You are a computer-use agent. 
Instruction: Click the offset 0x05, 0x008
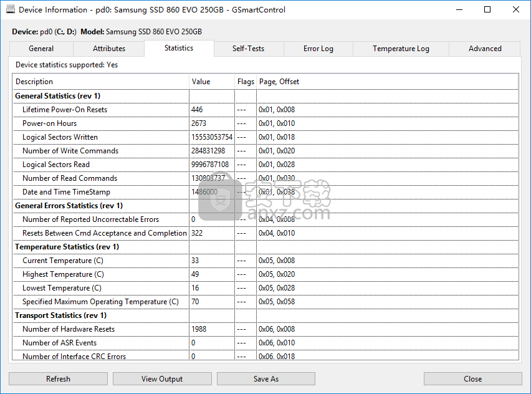[277, 261]
